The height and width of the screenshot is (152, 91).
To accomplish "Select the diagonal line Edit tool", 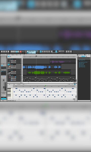I will [x=47, y=52].
